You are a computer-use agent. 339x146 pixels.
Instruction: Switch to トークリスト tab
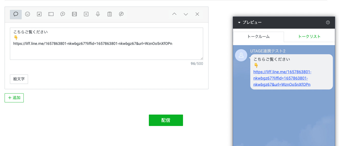[309, 36]
